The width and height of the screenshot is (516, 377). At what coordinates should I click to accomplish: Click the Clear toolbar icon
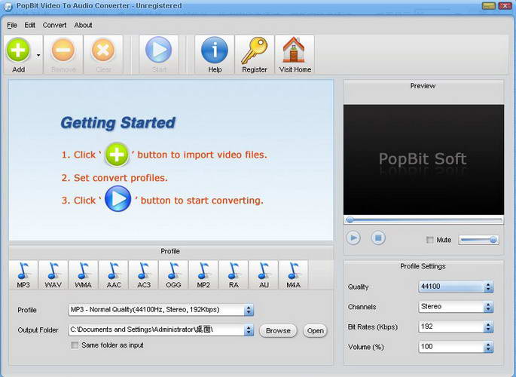103,50
